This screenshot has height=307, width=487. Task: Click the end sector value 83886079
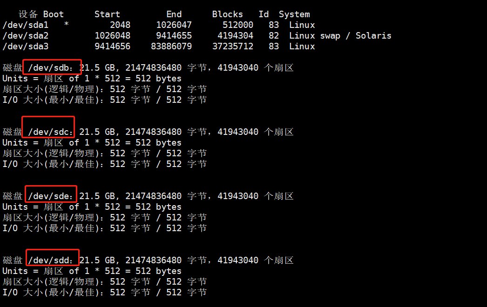click(x=171, y=47)
